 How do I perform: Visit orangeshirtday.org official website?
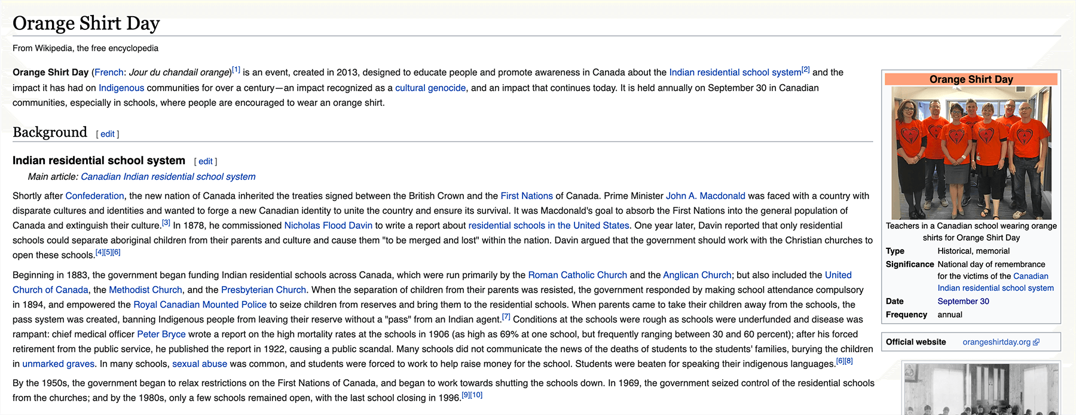[x=996, y=342]
